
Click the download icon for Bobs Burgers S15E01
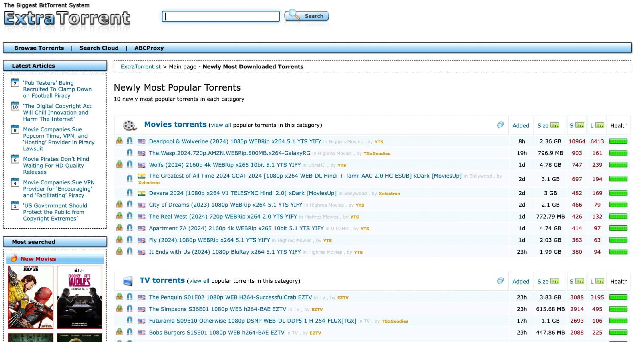pyautogui.click(x=120, y=332)
